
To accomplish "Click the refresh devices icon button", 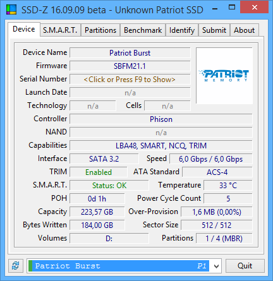I will pyautogui.click(x=16, y=266).
